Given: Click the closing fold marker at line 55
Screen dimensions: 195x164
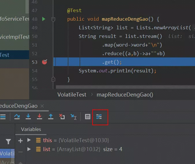Looking at the screenshot, I should [53, 79].
